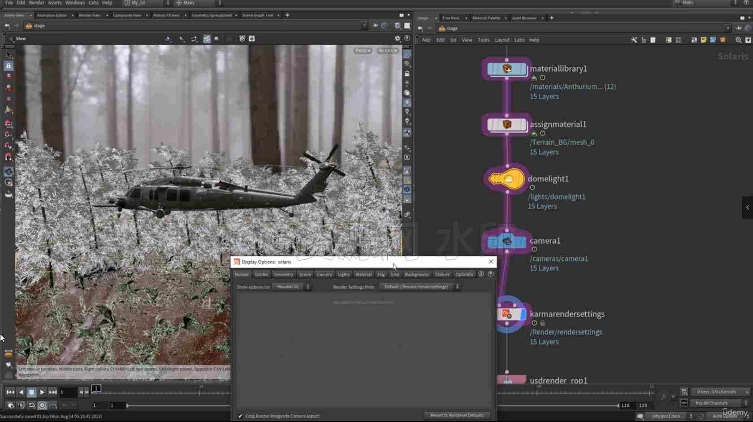Switch to the Background tab in Display Options
The height and width of the screenshot is (422, 753).
(x=416, y=275)
